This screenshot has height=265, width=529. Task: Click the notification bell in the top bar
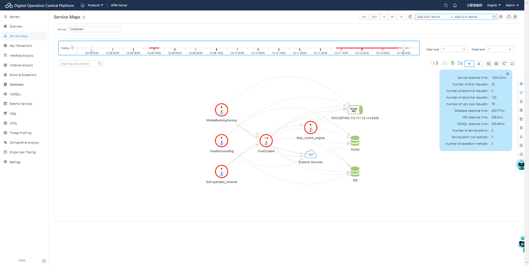(455, 5)
